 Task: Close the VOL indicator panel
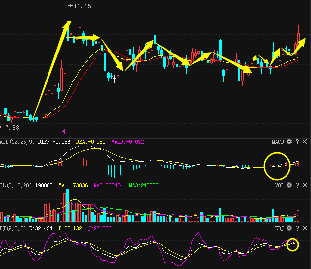[305, 185]
